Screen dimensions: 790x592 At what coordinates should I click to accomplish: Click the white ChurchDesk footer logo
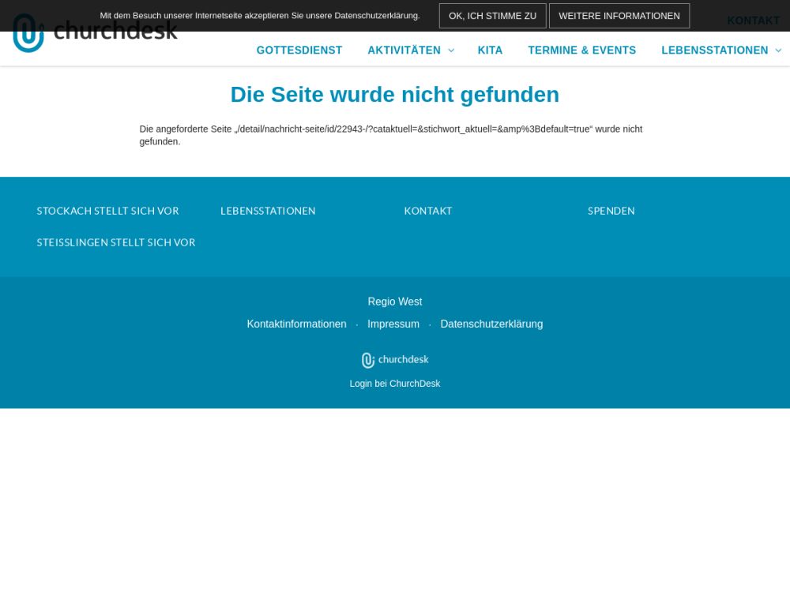tap(395, 360)
